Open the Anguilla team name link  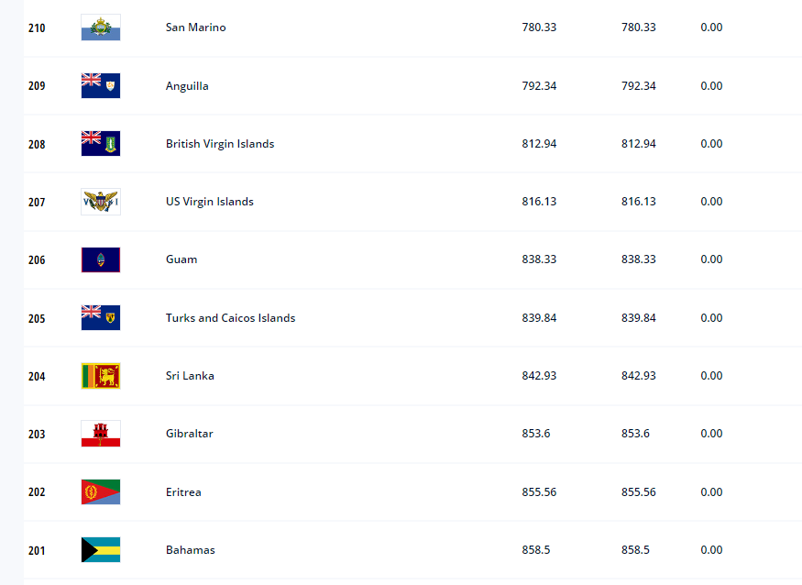(187, 86)
